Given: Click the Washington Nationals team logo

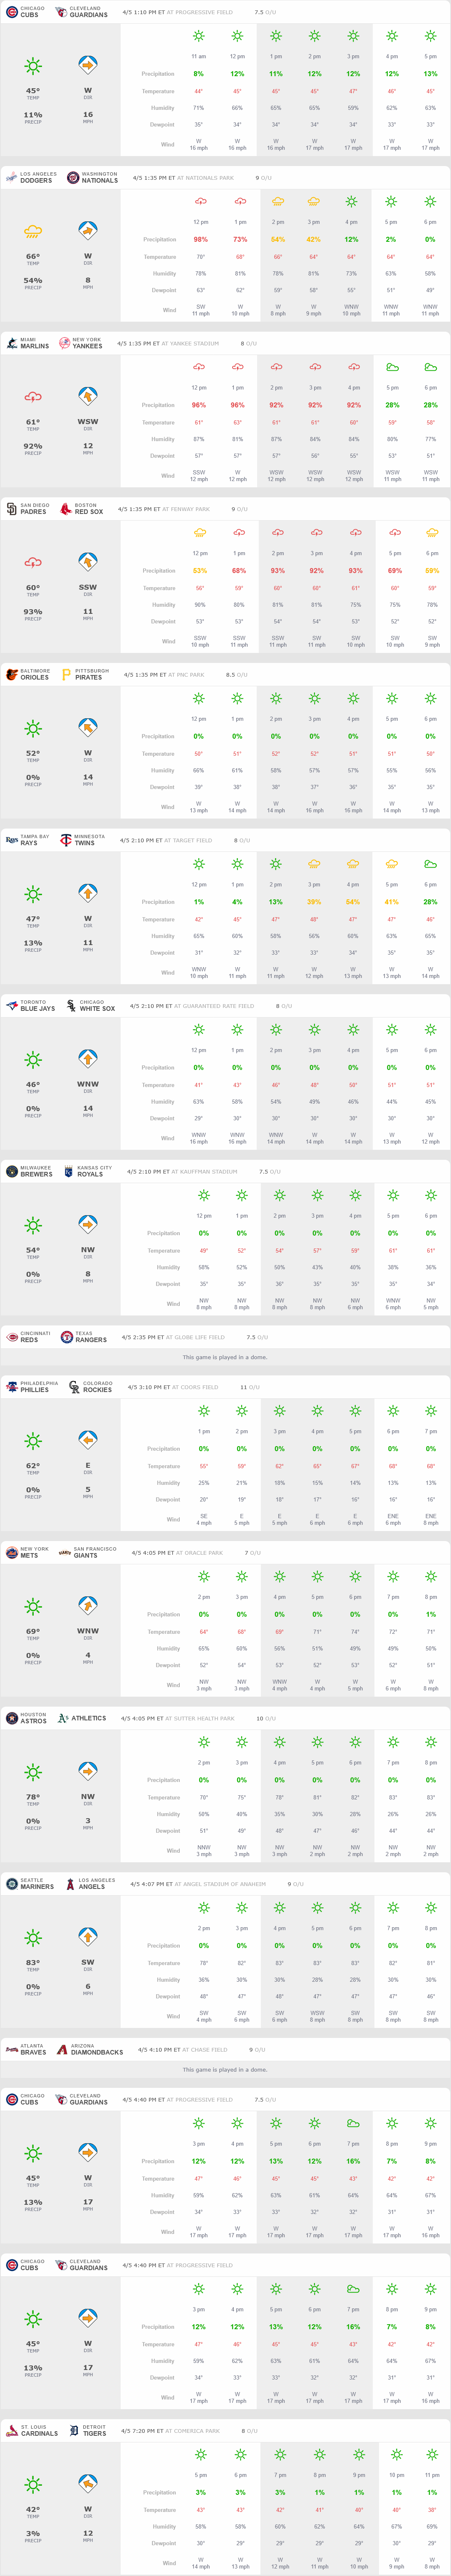Looking at the screenshot, I should (x=73, y=177).
